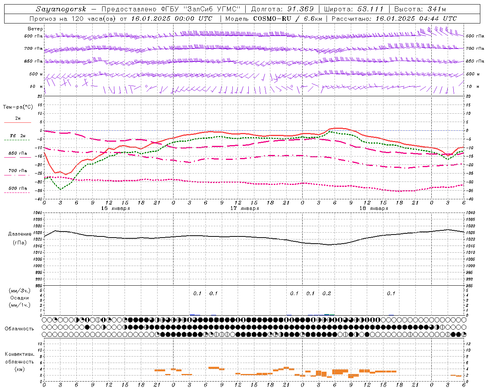Click the 0.2 precipitation amount value
Viewport: 486px width, 388px height.
[327, 293]
